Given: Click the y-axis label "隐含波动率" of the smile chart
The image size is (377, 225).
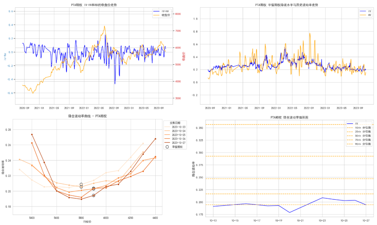Looking at the screenshot, I should (x=3, y=167).
